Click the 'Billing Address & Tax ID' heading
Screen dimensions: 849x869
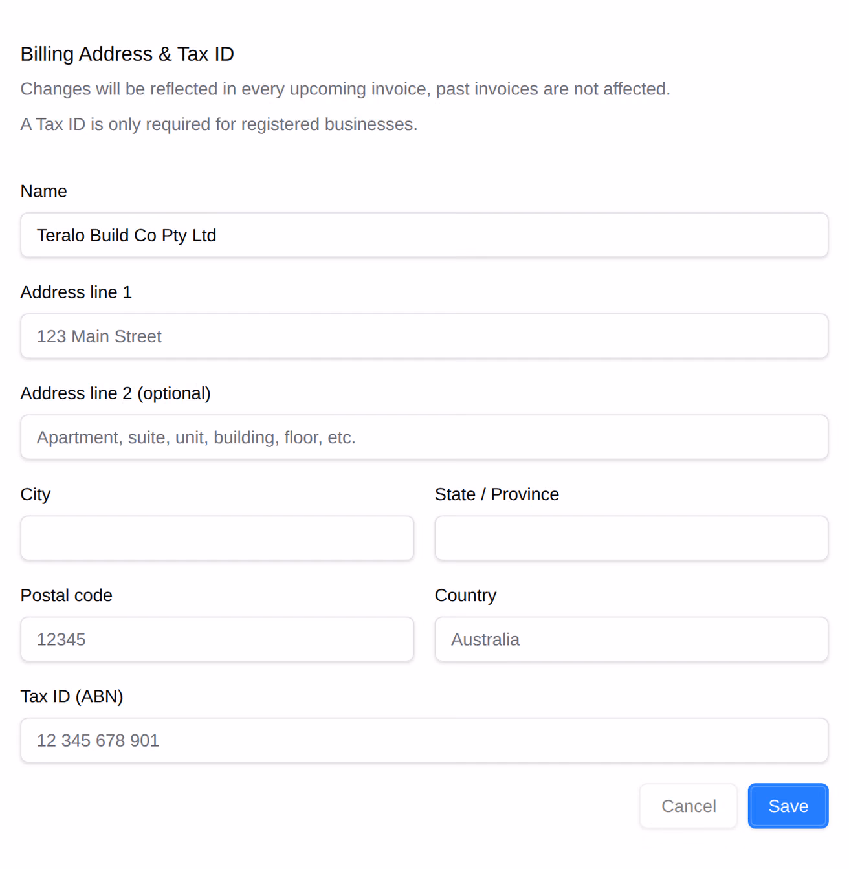click(x=127, y=54)
